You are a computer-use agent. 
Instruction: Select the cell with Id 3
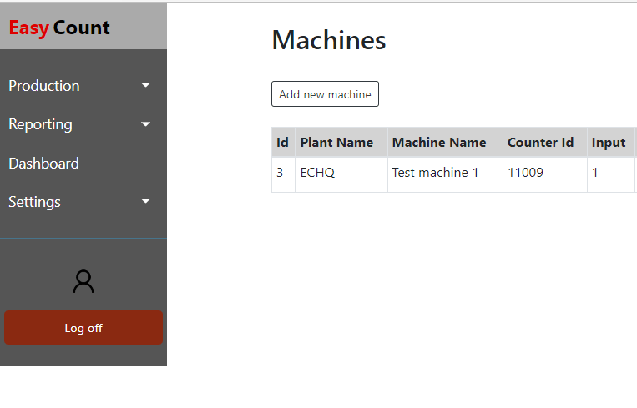coord(283,174)
